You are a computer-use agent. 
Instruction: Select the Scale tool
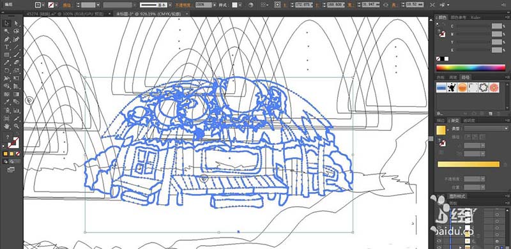pyautogui.click(x=17, y=70)
